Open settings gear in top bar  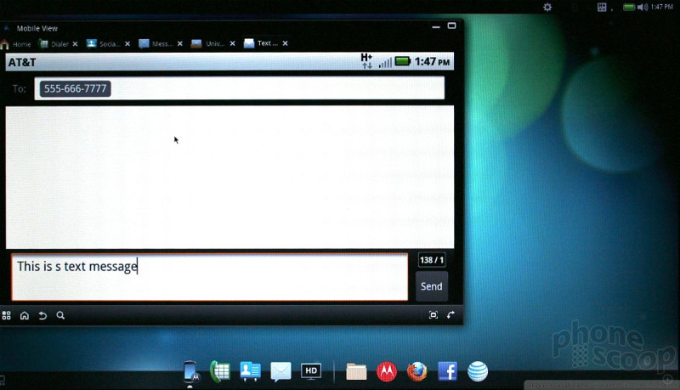547,7
